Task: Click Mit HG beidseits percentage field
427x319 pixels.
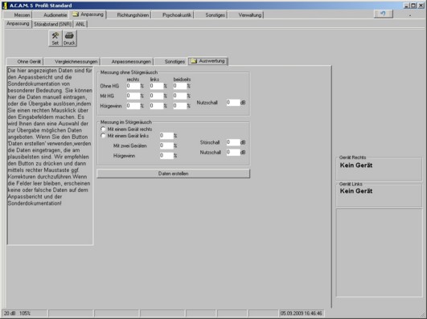Action: click(x=180, y=96)
